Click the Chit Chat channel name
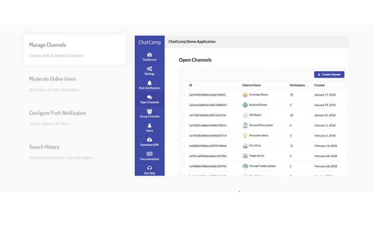374x238 pixels. tap(255, 146)
